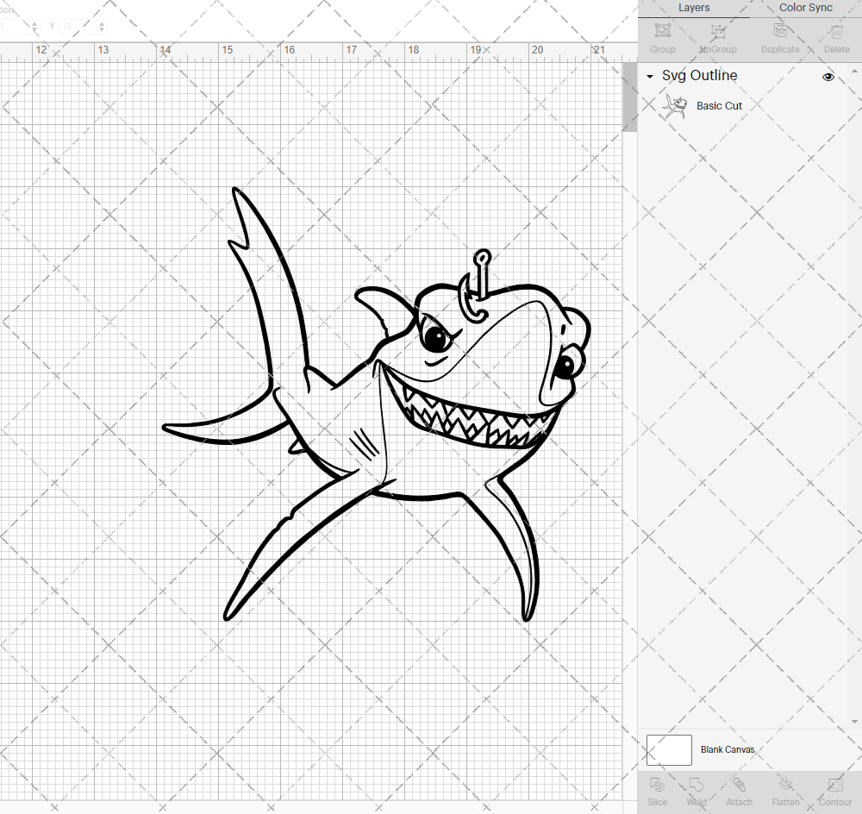Select the Basic Cut layer
This screenshot has width=862, height=814.
click(x=719, y=105)
